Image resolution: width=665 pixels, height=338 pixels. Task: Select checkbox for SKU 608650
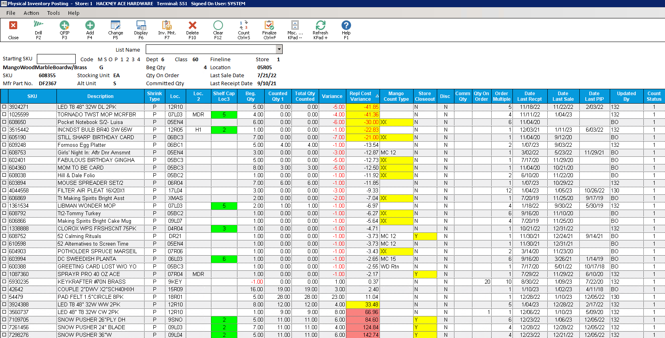4,122
